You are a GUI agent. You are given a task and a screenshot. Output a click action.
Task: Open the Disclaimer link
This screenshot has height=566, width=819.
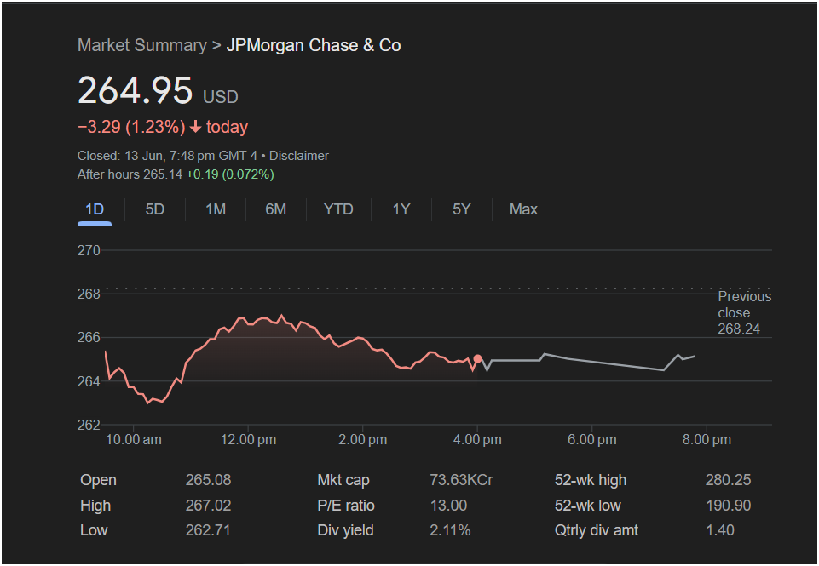[299, 156]
